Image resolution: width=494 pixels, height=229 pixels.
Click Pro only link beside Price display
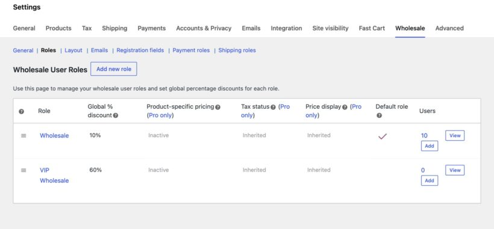click(x=334, y=111)
